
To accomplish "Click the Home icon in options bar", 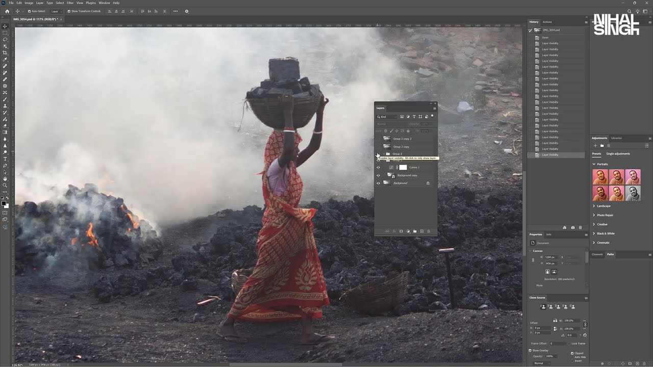I will click(7, 11).
